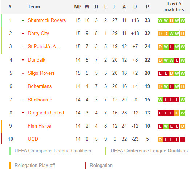Open the Shamrock Rovers team link
Screen dimensions: 190x171
[47, 20]
